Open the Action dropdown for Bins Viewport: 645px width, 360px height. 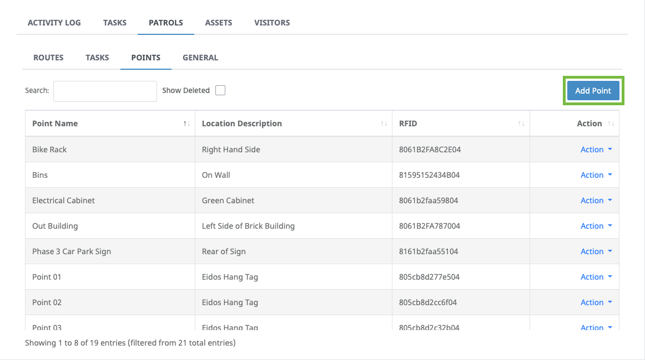(596, 174)
